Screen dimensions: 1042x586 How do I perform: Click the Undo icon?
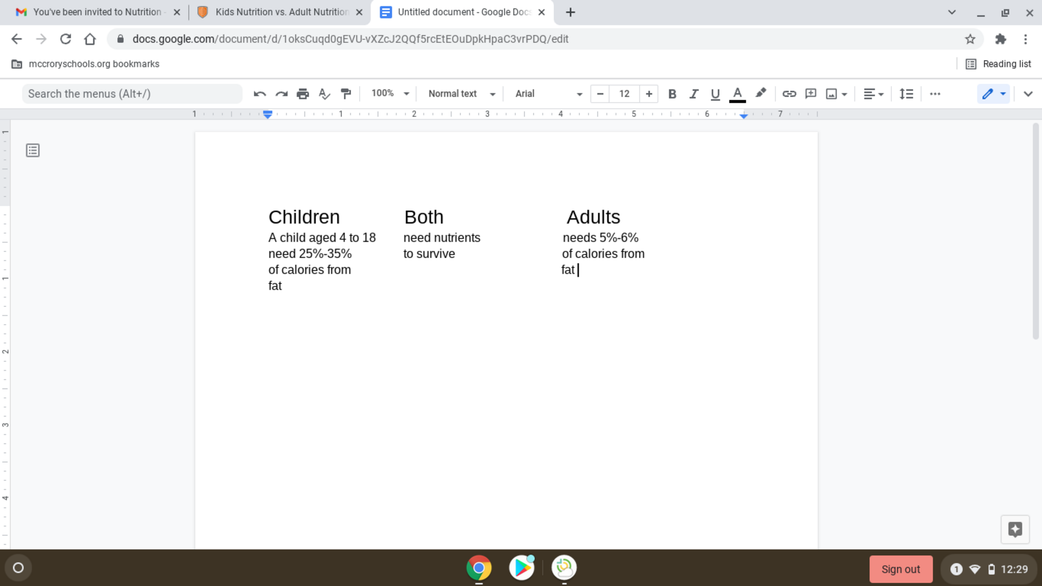(259, 94)
